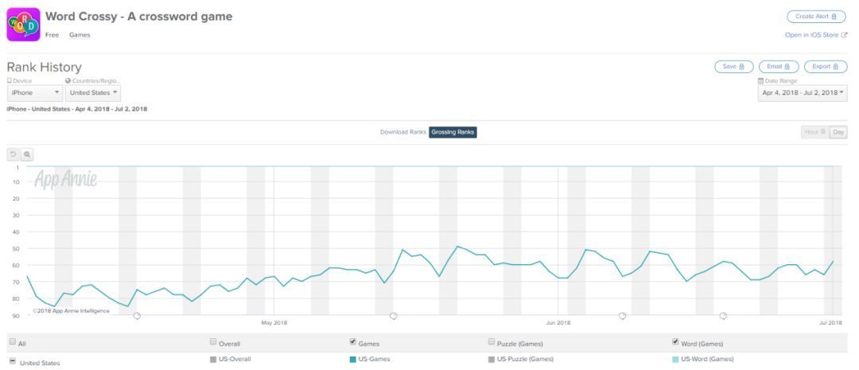This screenshot has height=370, width=859.
Task: Switch to Download Ranks tab
Action: (403, 132)
